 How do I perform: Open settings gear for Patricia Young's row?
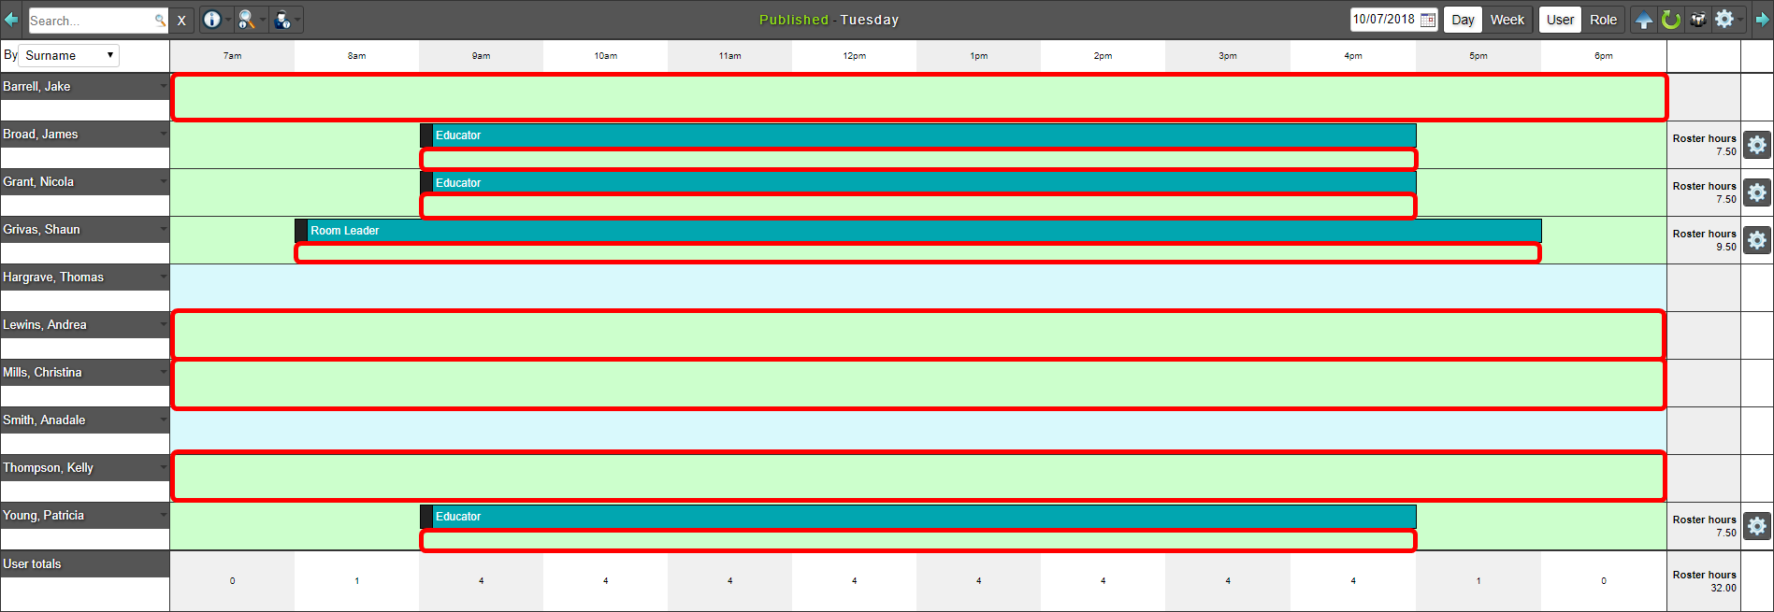tap(1757, 526)
